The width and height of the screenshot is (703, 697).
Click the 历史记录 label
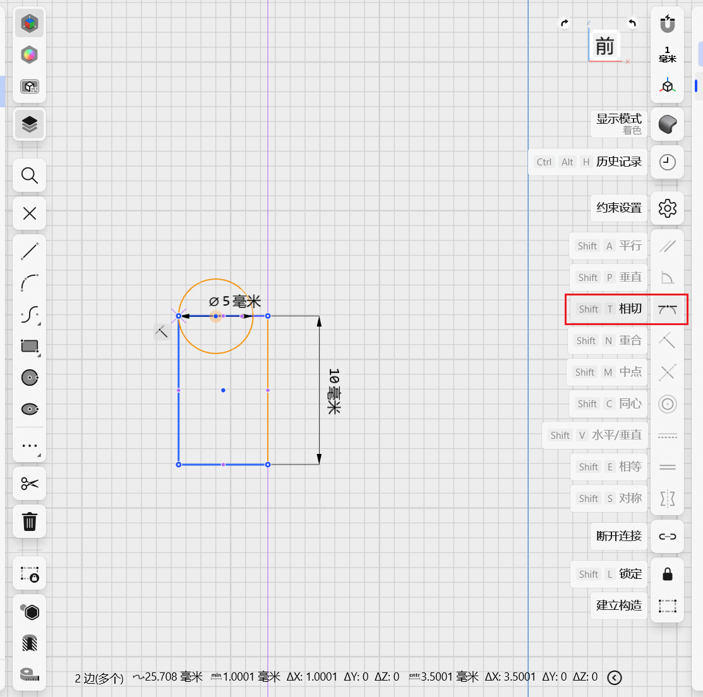tap(619, 162)
